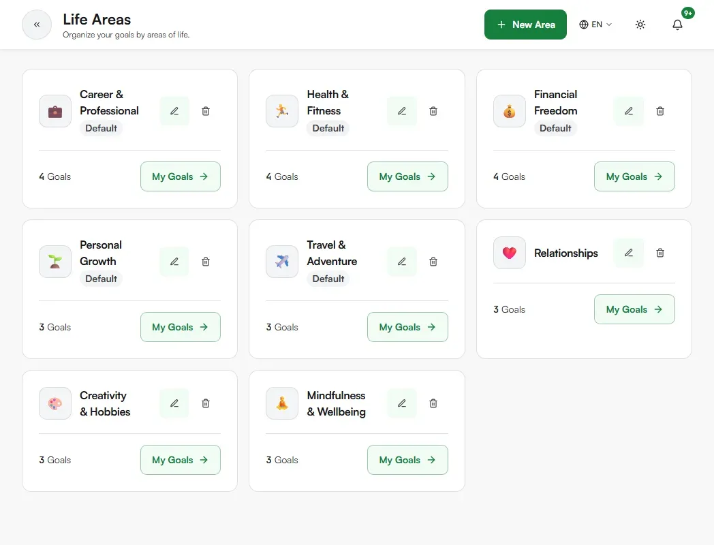Edit the Relationships area
Screen dimensions: 714x545
pyautogui.click(x=629, y=253)
